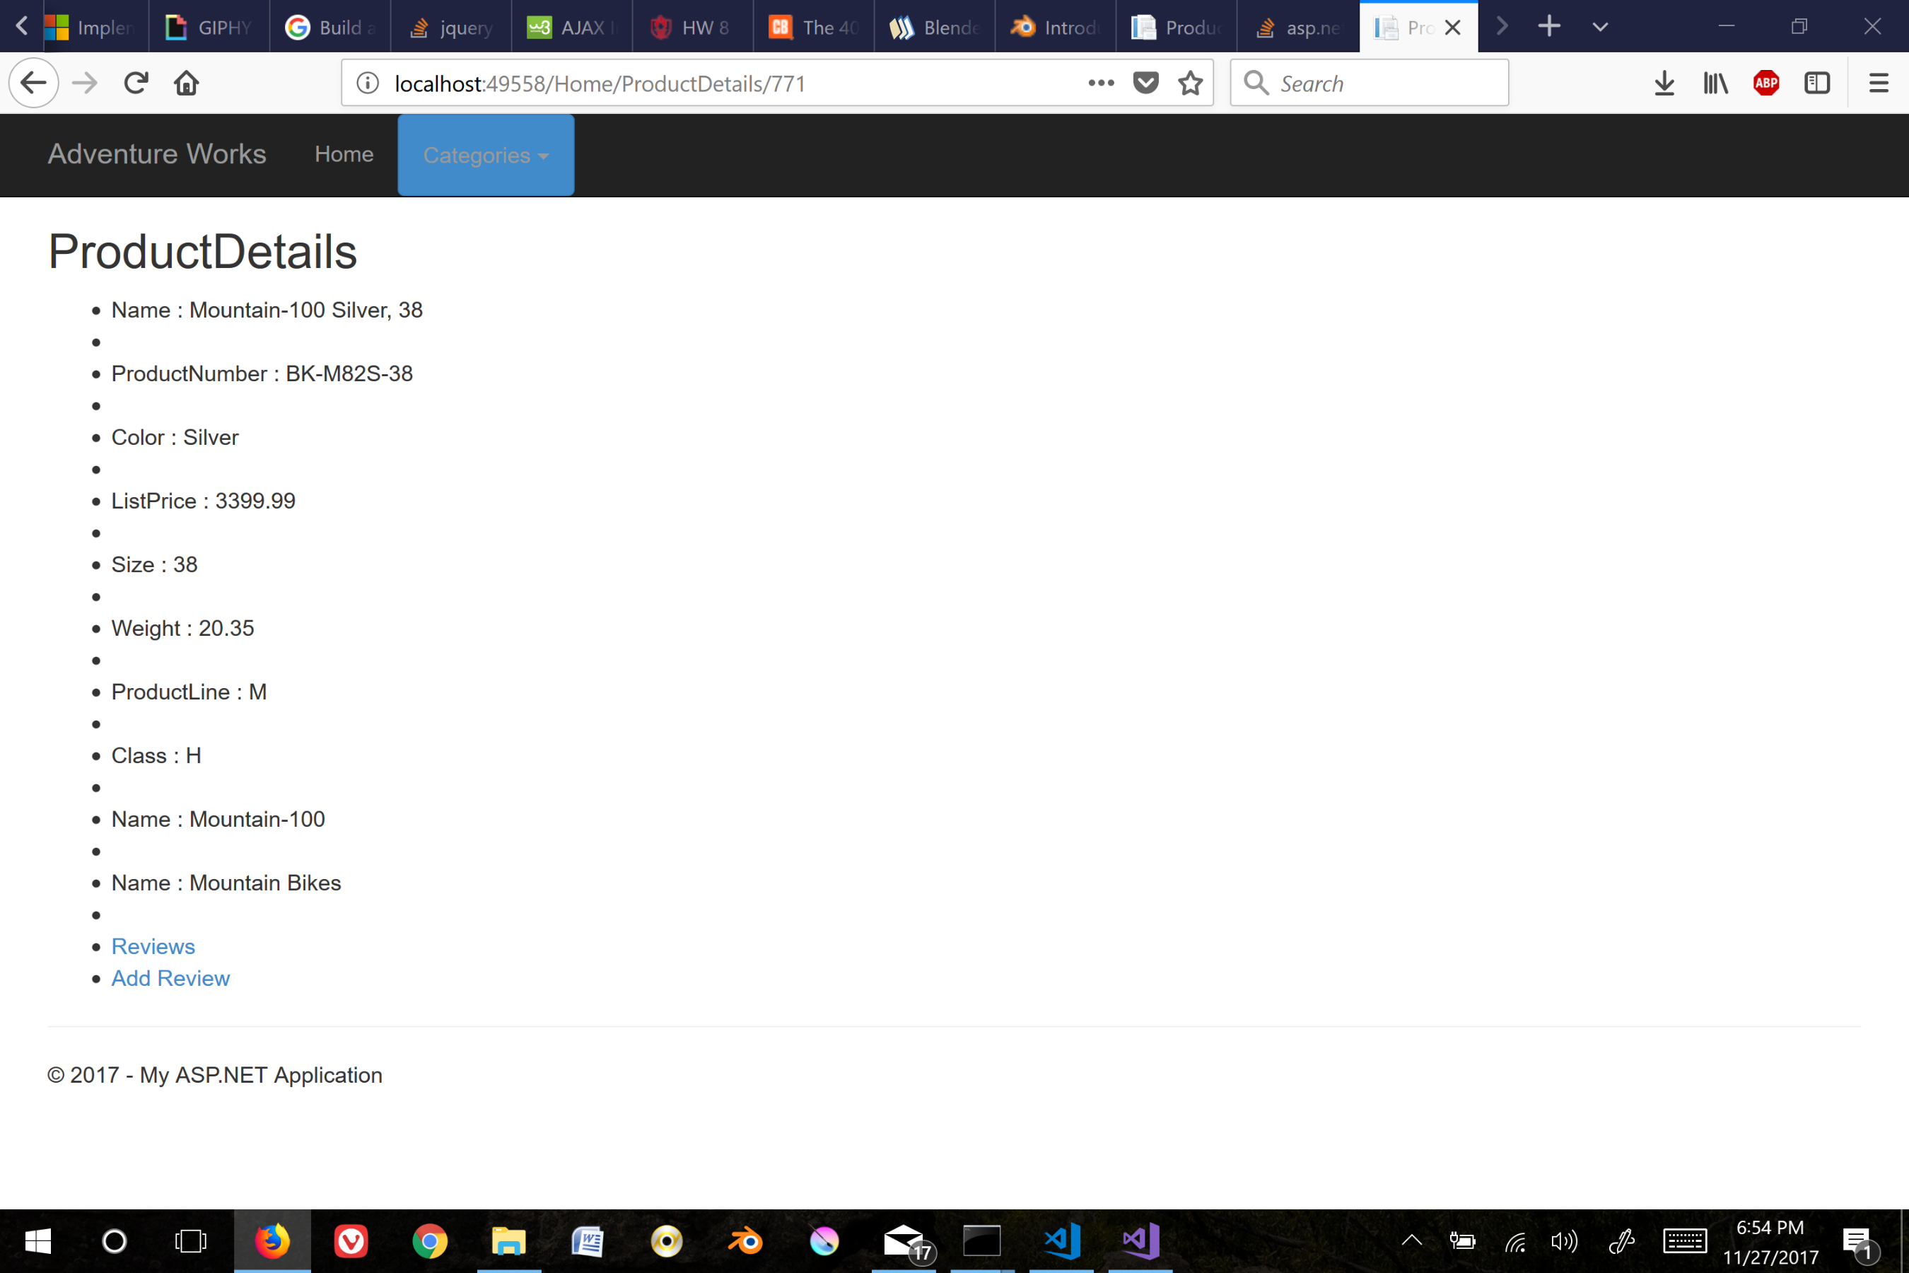
Task: Reload the current page
Action: [136, 82]
